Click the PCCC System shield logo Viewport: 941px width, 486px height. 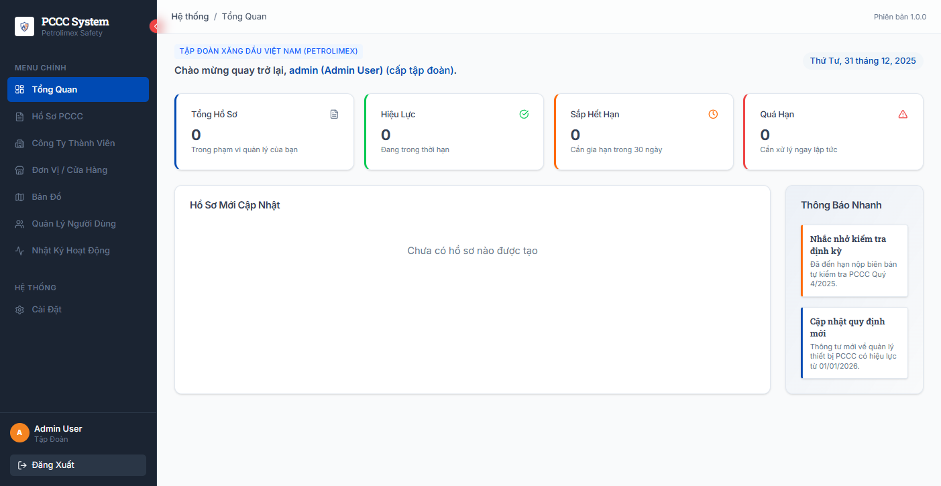(x=25, y=27)
